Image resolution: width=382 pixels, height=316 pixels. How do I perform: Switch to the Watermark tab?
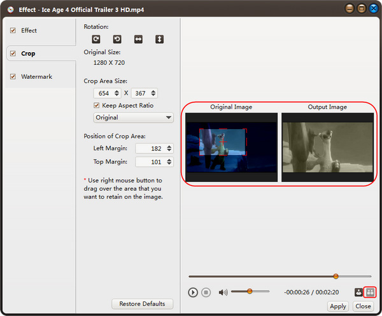click(x=36, y=77)
